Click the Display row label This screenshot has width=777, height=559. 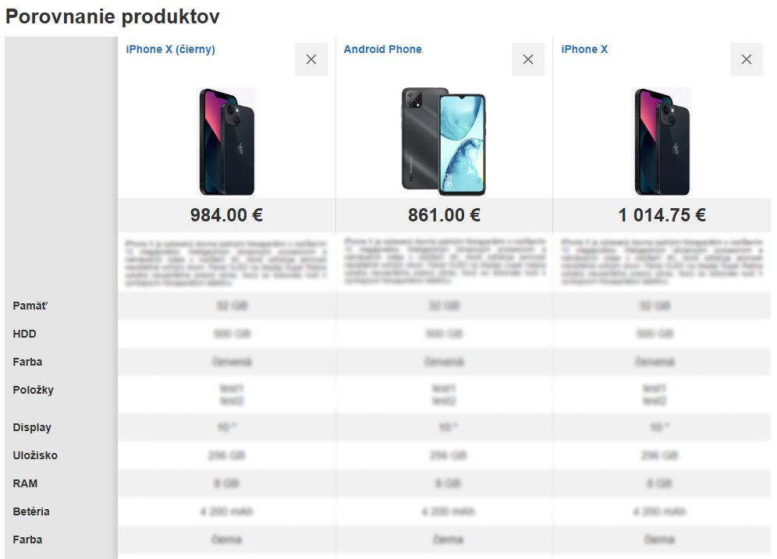pyautogui.click(x=32, y=427)
